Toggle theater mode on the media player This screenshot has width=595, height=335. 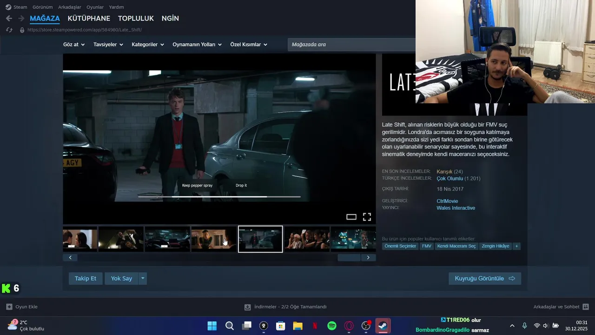(351, 217)
